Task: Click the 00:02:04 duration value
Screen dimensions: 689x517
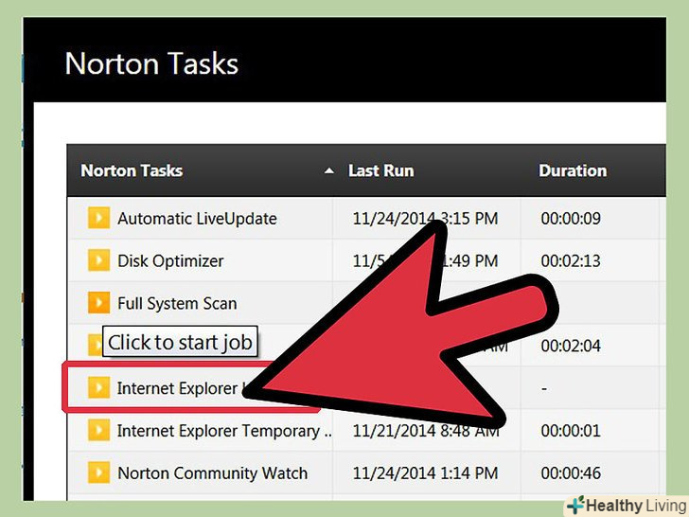Action: 571,346
